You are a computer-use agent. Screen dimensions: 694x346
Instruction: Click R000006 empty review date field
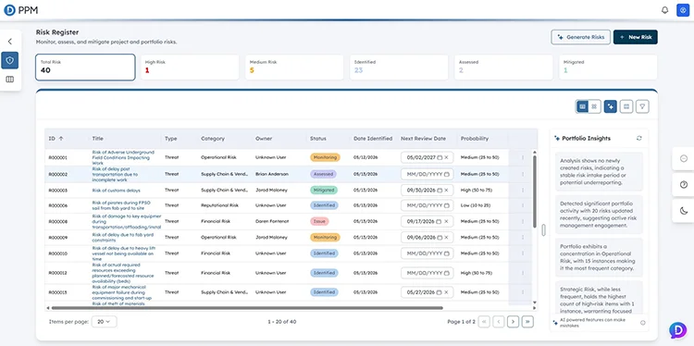coord(428,205)
